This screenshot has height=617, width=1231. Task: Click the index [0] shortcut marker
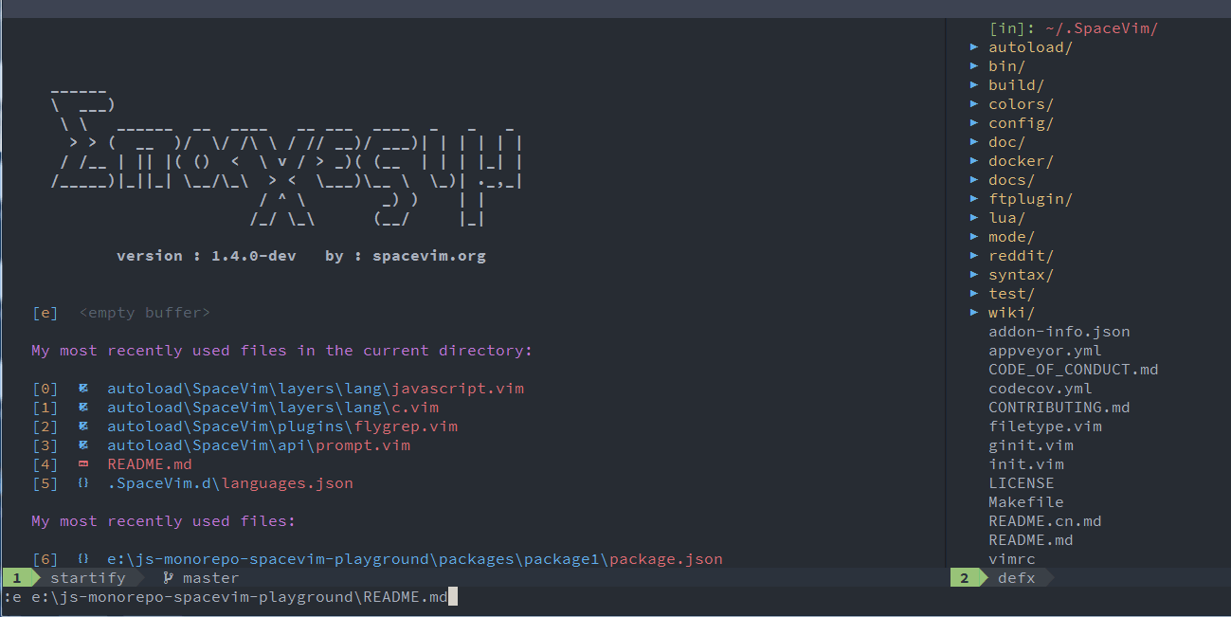[x=45, y=389]
